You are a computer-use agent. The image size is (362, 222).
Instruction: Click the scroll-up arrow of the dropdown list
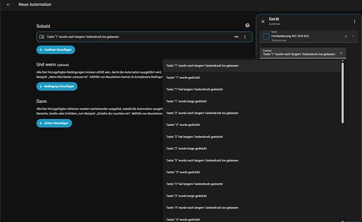pyautogui.click(x=343, y=61)
